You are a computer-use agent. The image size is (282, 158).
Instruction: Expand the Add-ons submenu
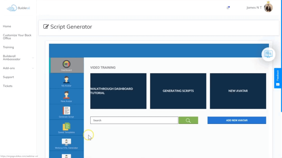pyautogui.click(x=33, y=68)
